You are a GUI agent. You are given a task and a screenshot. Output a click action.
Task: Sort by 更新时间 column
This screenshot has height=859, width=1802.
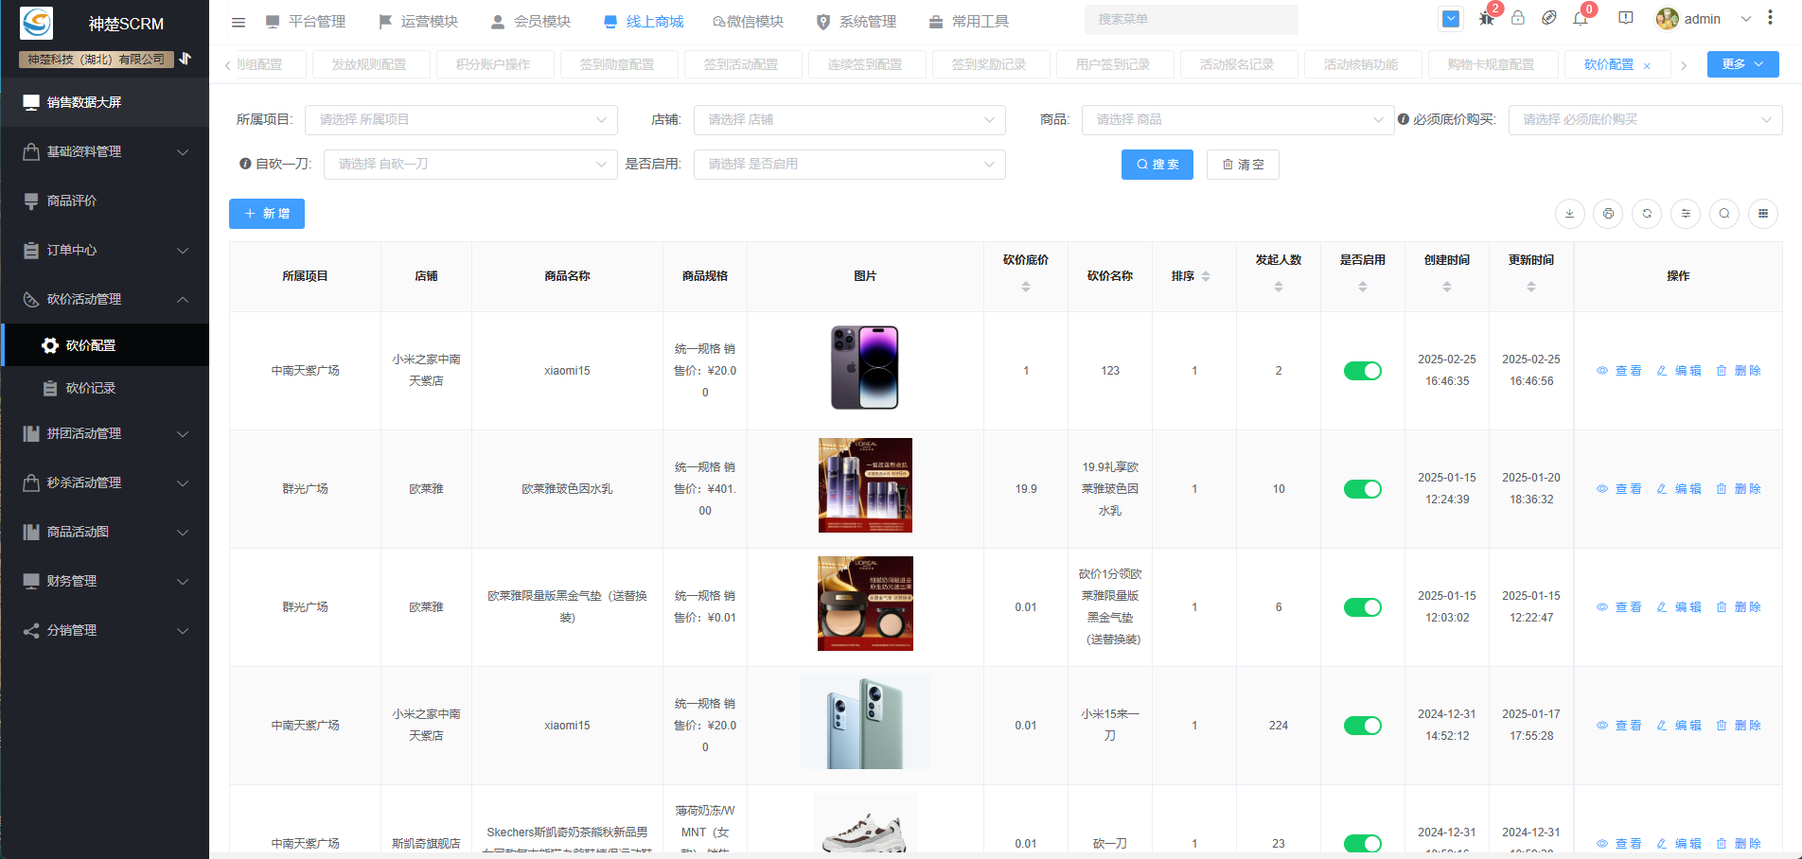1531,287
